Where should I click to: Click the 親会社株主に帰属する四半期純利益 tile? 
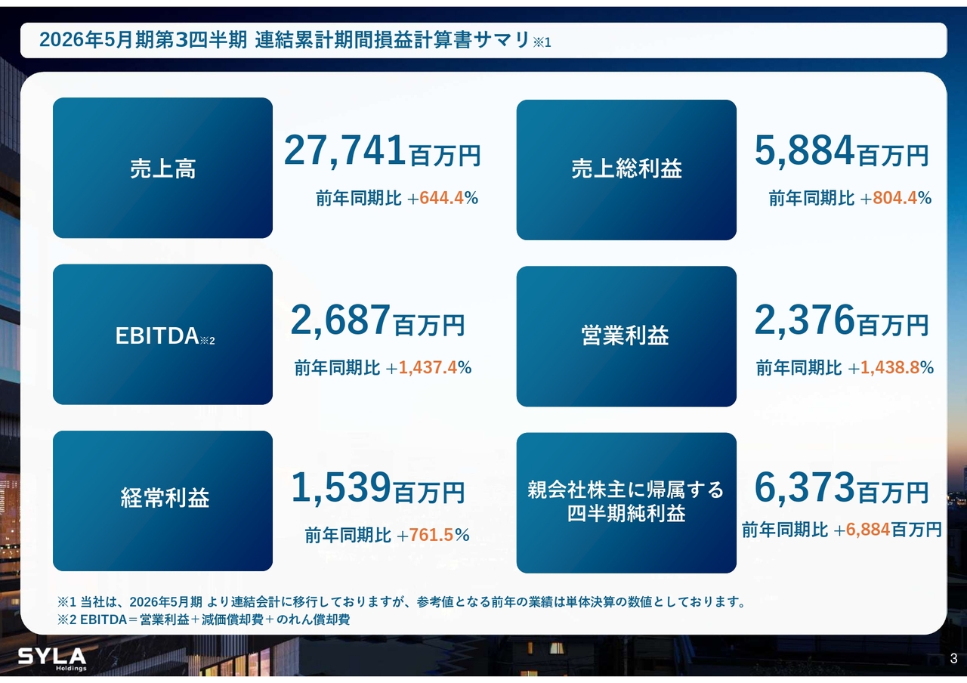coord(626,502)
